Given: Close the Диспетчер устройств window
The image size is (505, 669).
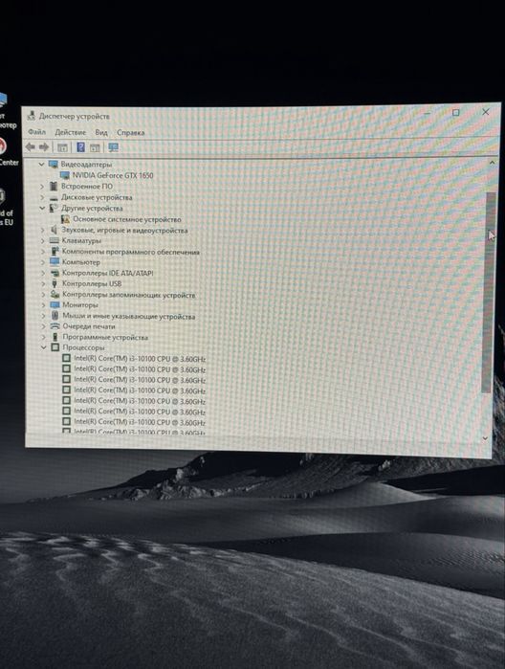Looking at the screenshot, I should (x=485, y=112).
